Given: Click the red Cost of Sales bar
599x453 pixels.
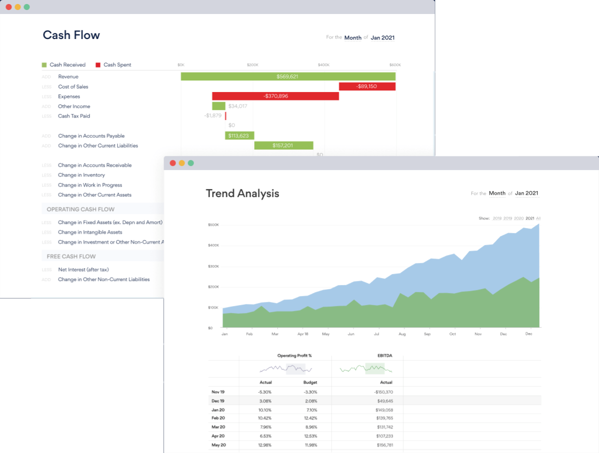Looking at the screenshot, I should pos(367,86).
